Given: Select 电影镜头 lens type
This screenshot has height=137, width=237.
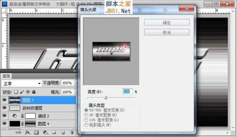Looking at the screenshot, I should click(86, 125).
